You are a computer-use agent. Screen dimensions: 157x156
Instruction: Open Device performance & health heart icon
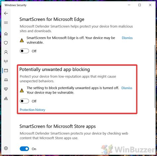pyautogui.click(x=6, y=89)
